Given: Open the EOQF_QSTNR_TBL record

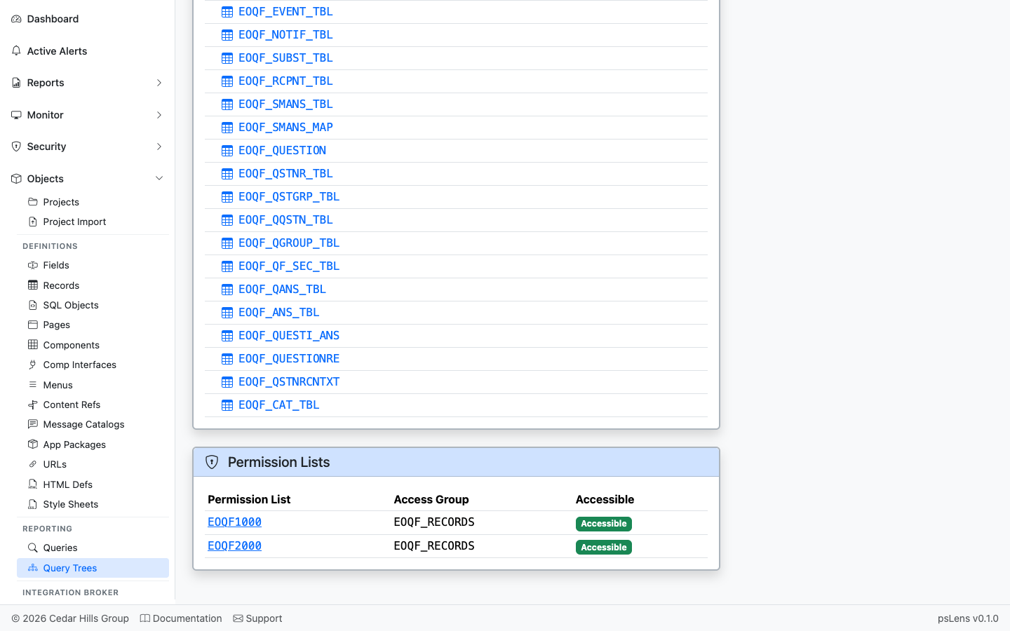Looking at the screenshot, I should (285, 173).
